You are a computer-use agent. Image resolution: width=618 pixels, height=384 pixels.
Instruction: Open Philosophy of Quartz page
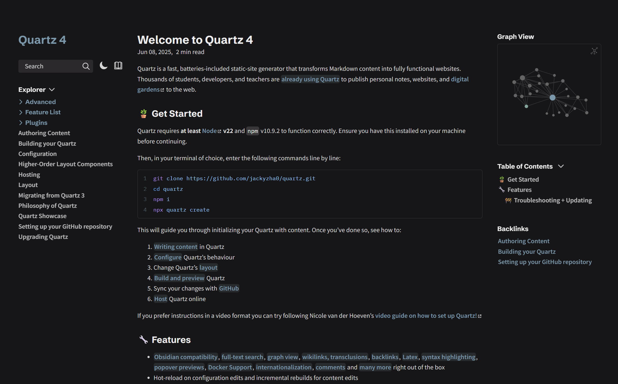coord(48,206)
